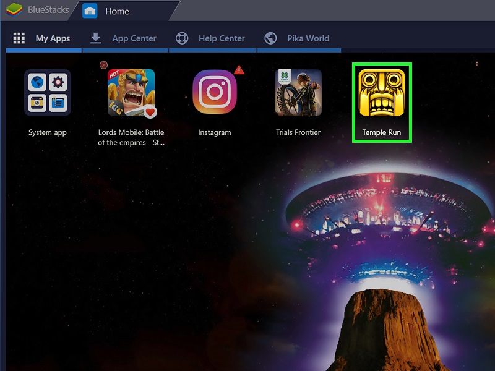Image resolution: width=495 pixels, height=371 pixels.
Task: Launch the Temple Run app
Action: tap(382, 93)
